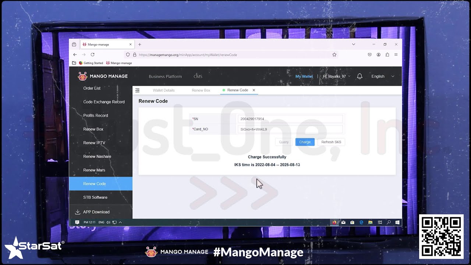Reload the current page
The height and width of the screenshot is (265, 471).
[93, 54]
